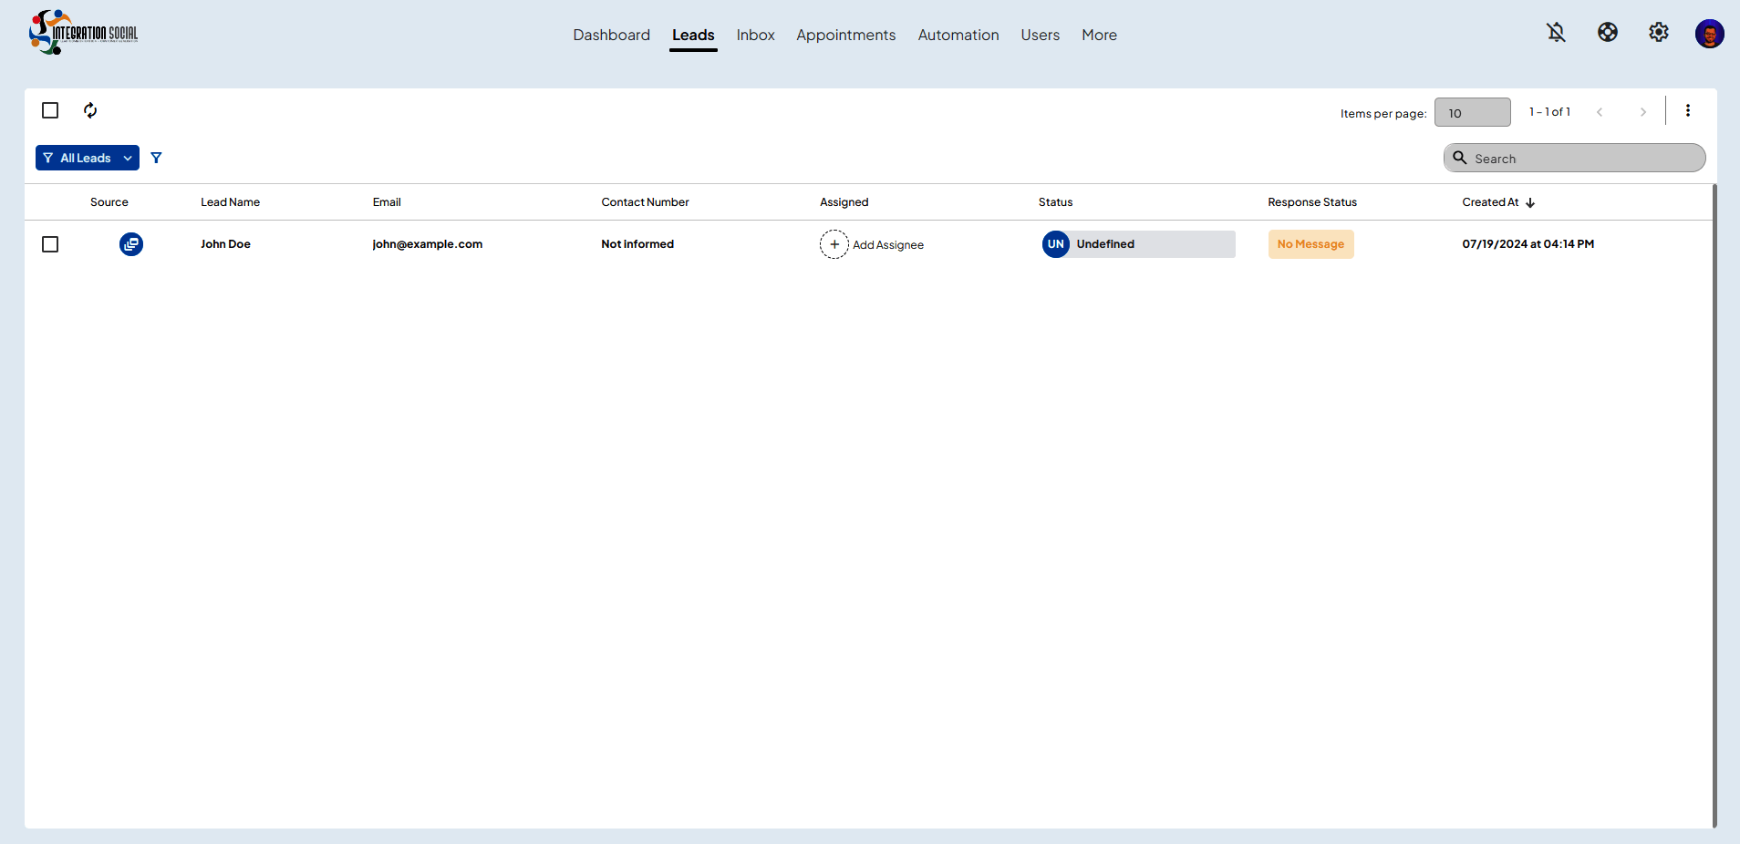Open the settings gear icon

1658,33
